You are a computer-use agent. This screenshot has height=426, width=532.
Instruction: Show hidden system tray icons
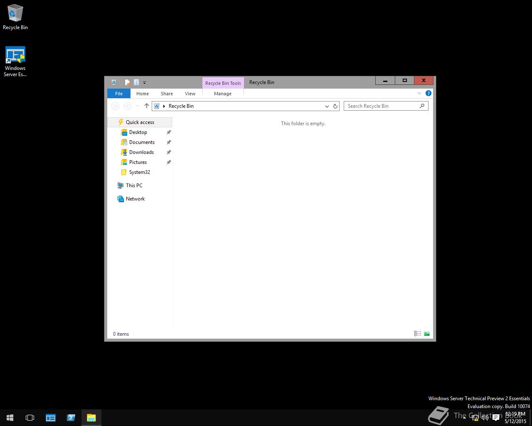[x=464, y=418]
